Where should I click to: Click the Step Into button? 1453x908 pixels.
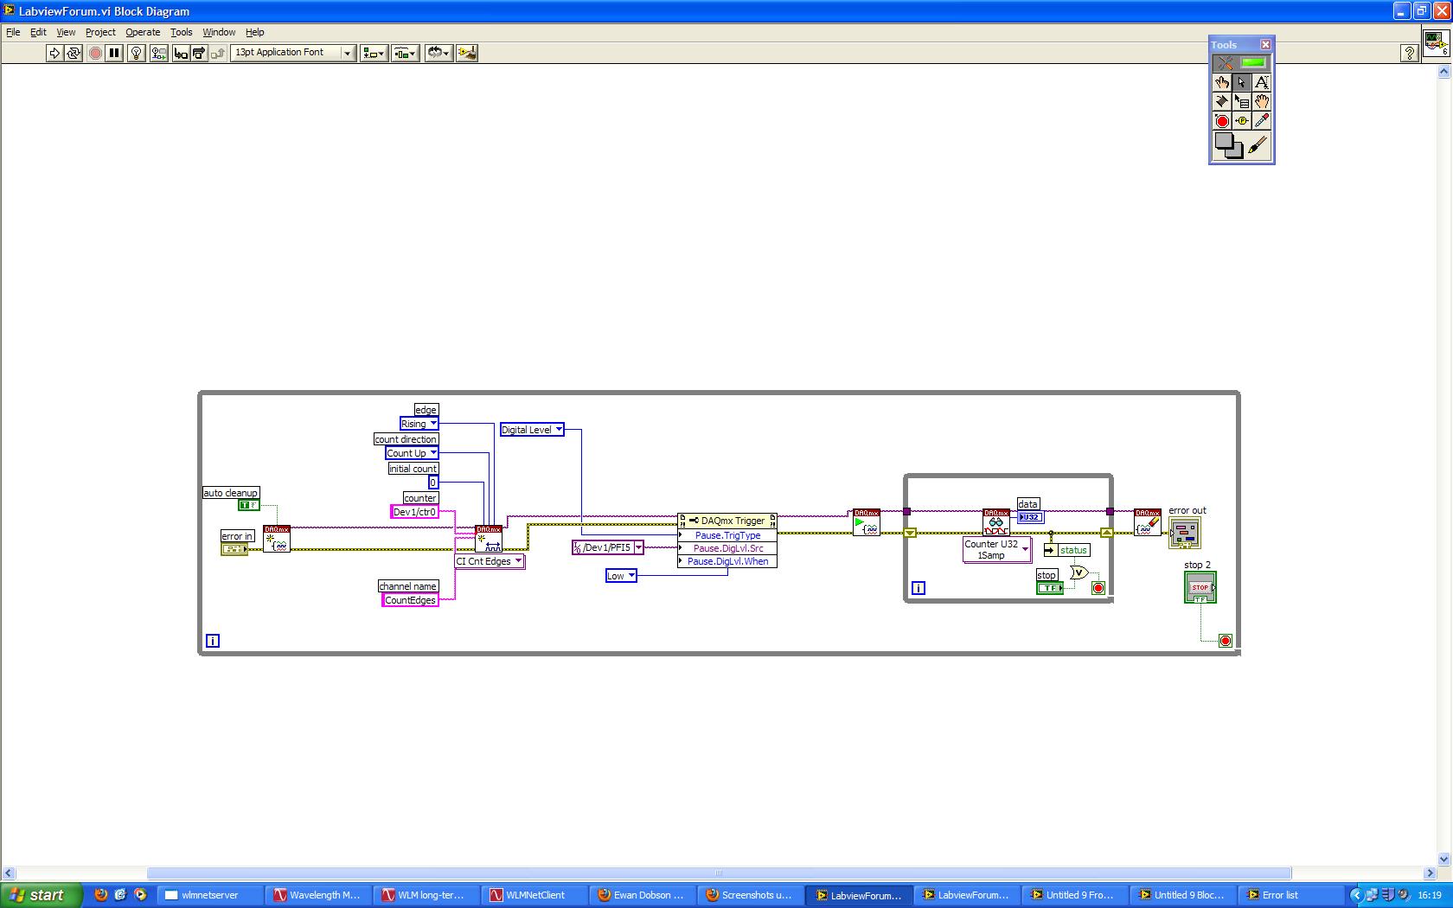181,53
